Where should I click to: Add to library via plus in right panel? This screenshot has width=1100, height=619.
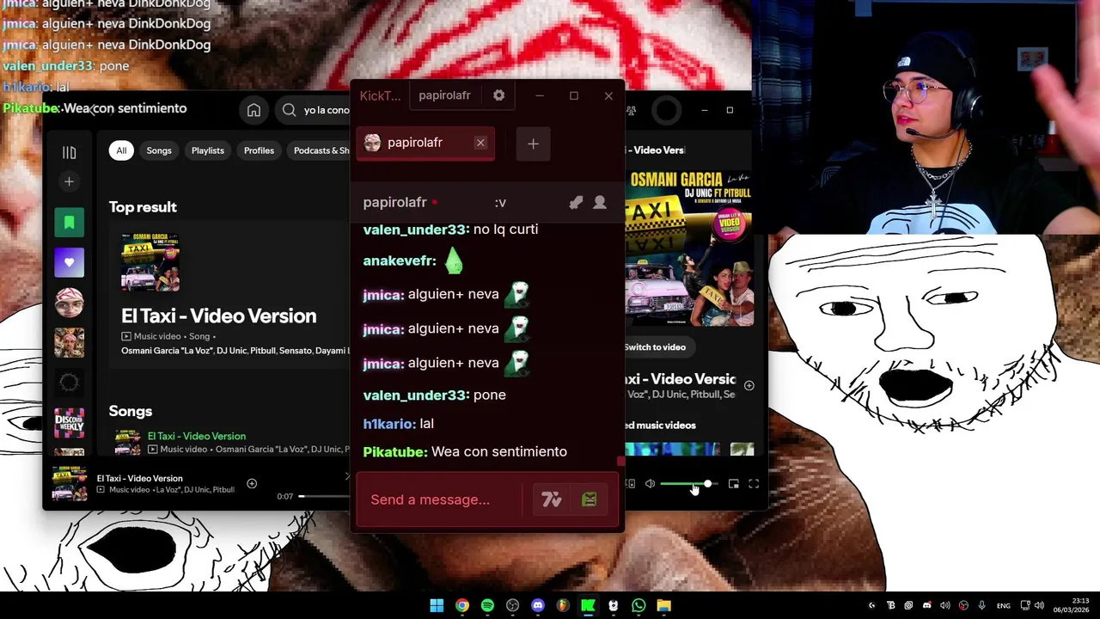[749, 386]
